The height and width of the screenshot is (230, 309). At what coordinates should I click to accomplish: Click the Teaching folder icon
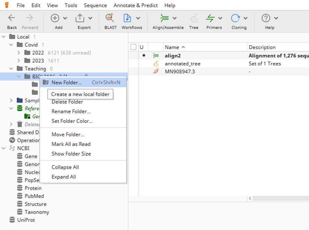pyautogui.click(x=20, y=68)
